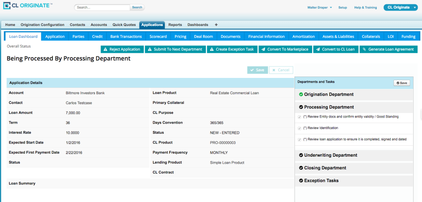Expand the Origination Department section

(x=354, y=95)
